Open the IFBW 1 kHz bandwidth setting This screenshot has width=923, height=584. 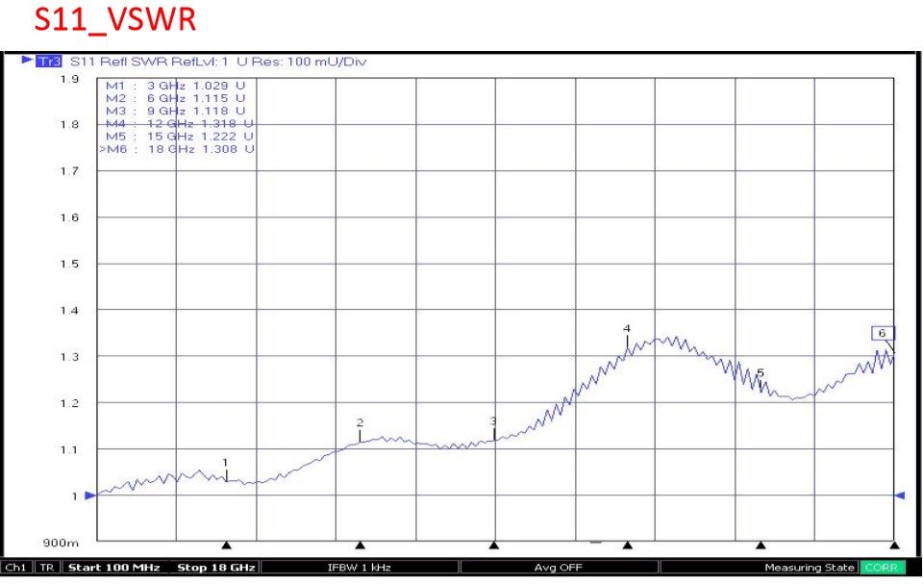click(360, 568)
